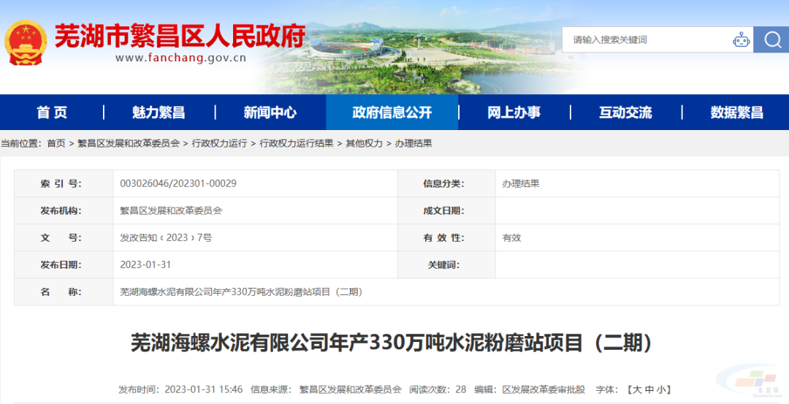The height and width of the screenshot is (404, 789).
Task: Click the 索引号 label cell
Action: click(x=64, y=183)
